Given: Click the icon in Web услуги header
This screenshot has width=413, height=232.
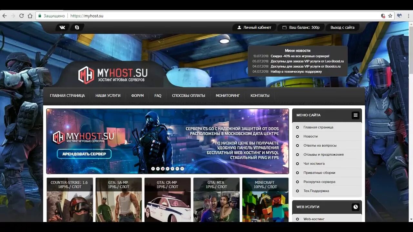Looking at the screenshot, I should (x=355, y=207).
